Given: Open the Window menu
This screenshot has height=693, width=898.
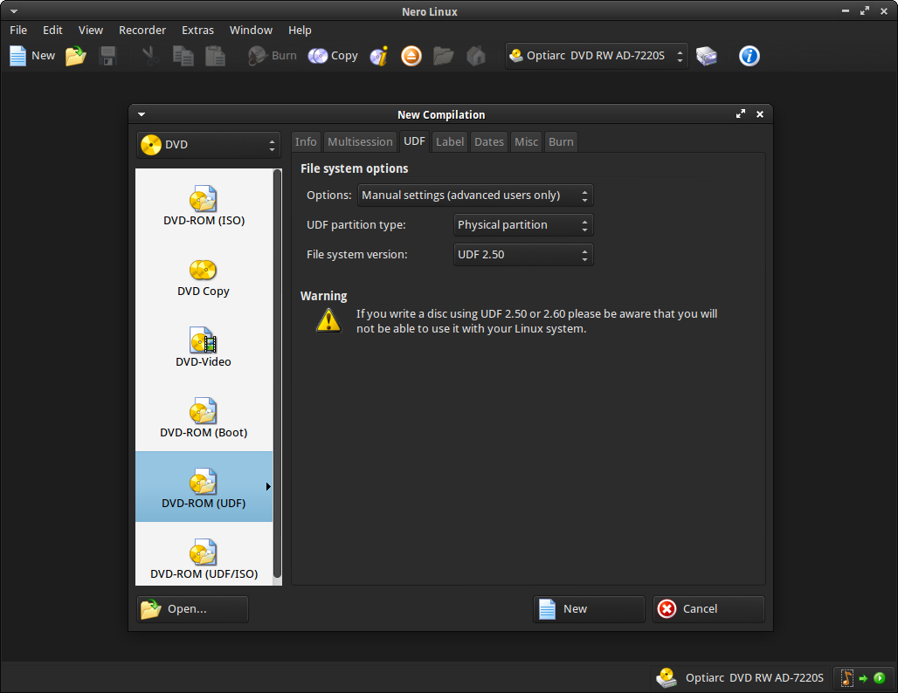Looking at the screenshot, I should (x=251, y=30).
